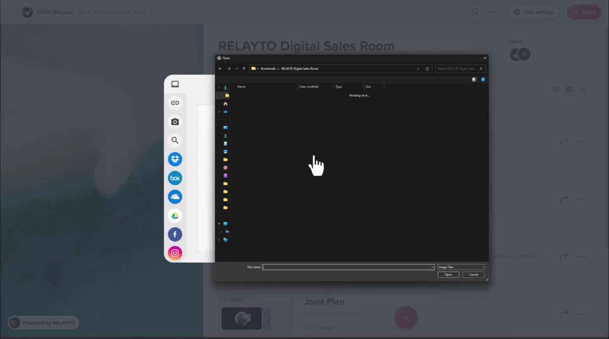Select Box as upload source
The width and height of the screenshot is (609, 339).
click(175, 178)
